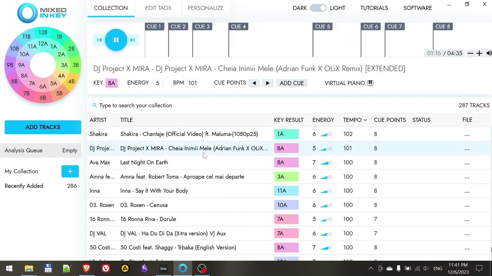The width and height of the screenshot is (492, 276).
Task: Zoom out the waveform with minus
Action: (470, 53)
